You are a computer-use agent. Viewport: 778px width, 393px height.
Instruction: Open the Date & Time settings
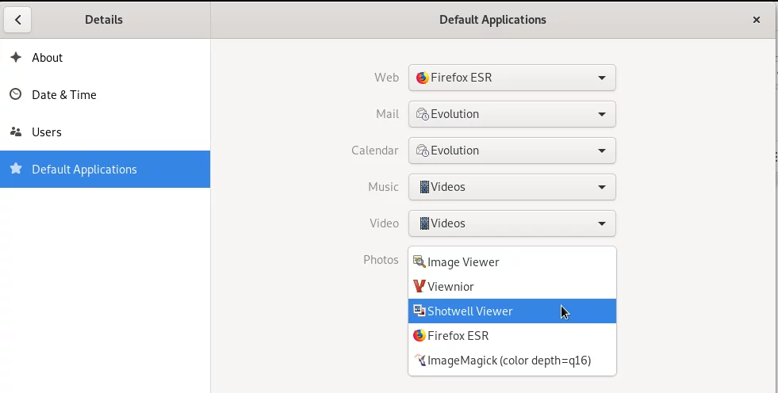point(105,94)
